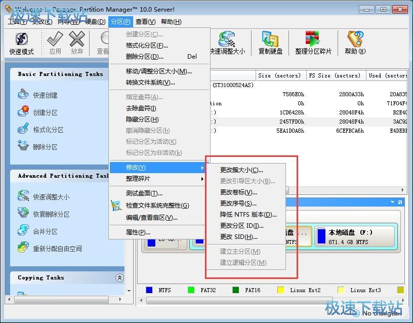Click the 帮助(H) toolbar icon

coord(355,39)
